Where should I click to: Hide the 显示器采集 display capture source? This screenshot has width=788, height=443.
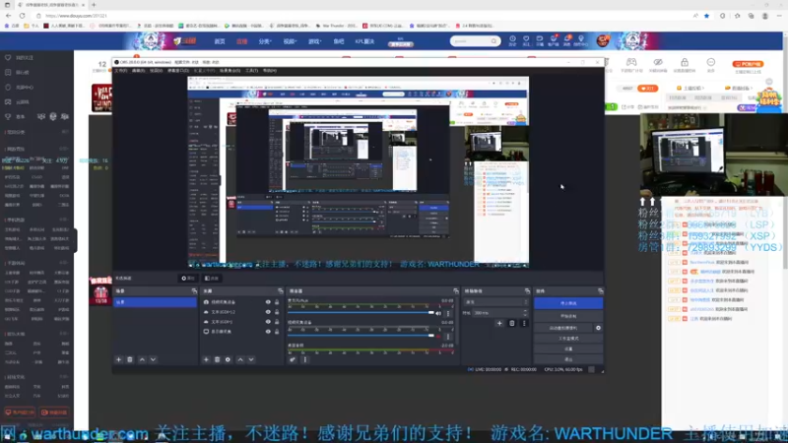tap(268, 332)
